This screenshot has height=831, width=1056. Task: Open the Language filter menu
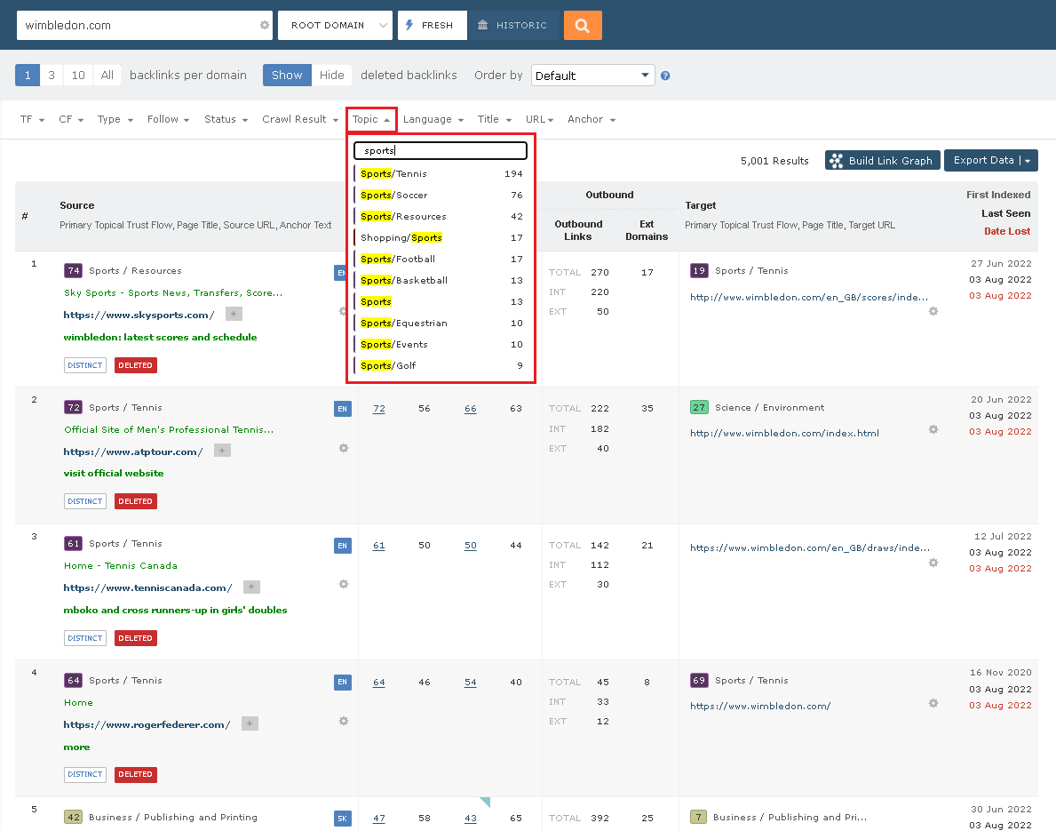[433, 119]
